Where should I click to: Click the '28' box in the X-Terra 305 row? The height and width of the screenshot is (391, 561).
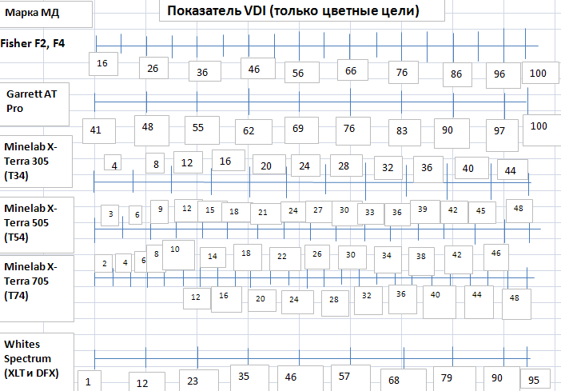coord(346,166)
